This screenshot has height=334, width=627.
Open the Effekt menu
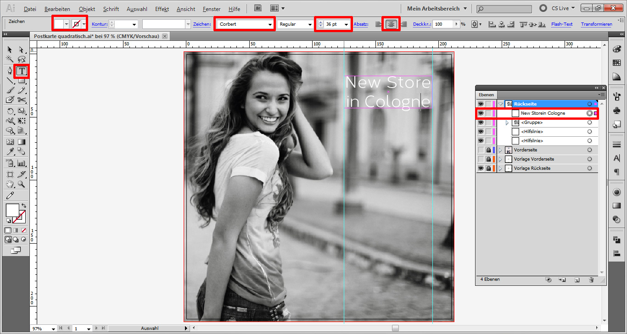tap(162, 9)
